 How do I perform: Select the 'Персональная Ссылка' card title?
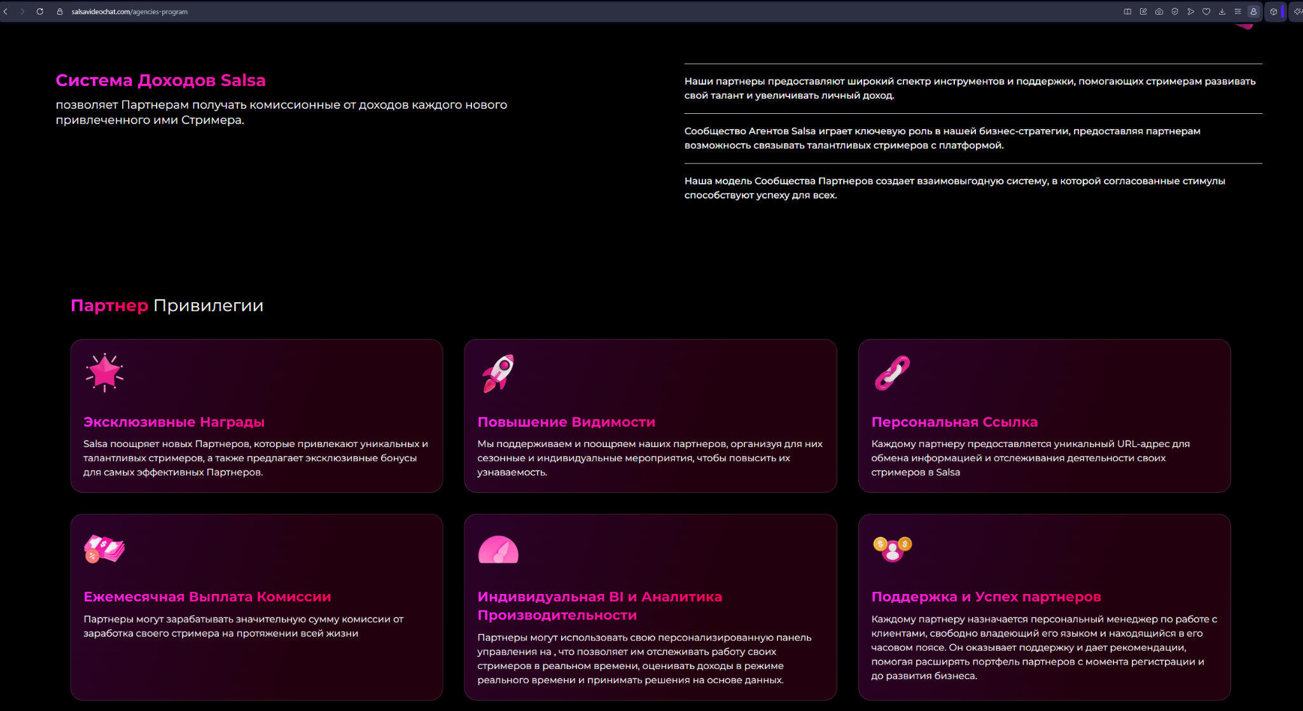pyautogui.click(x=954, y=422)
